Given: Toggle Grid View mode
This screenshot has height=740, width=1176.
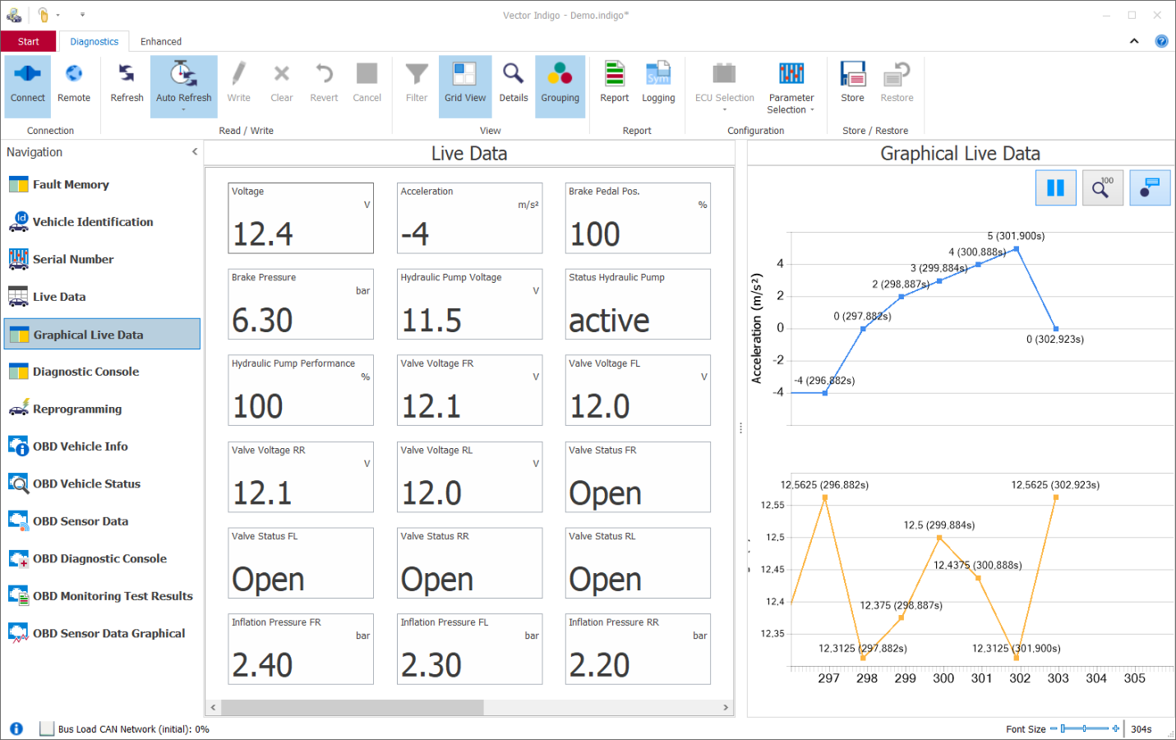Looking at the screenshot, I should [x=465, y=86].
